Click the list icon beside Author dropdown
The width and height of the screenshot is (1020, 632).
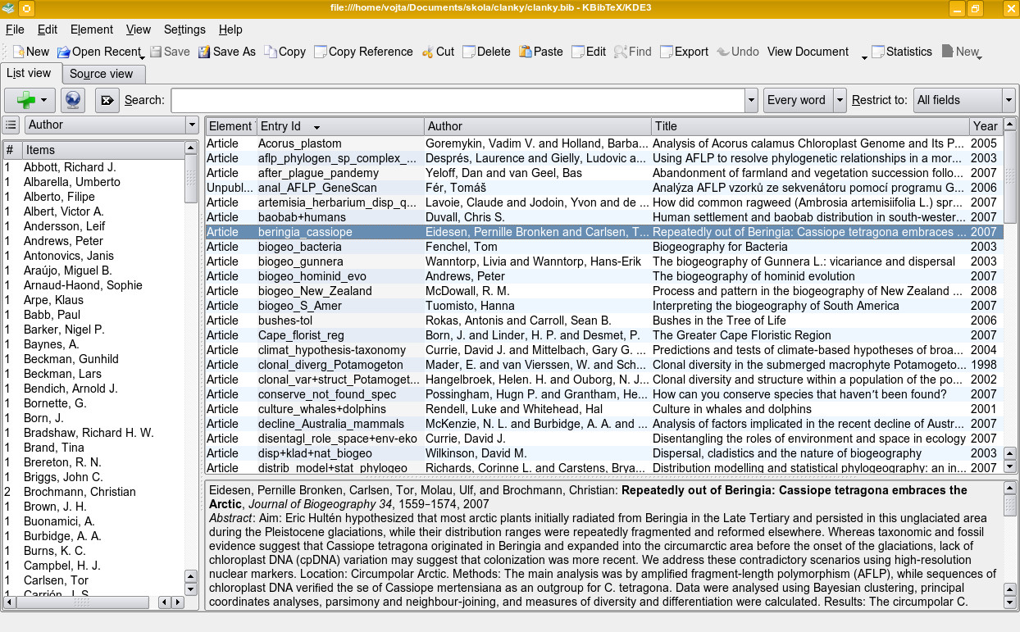coord(11,125)
